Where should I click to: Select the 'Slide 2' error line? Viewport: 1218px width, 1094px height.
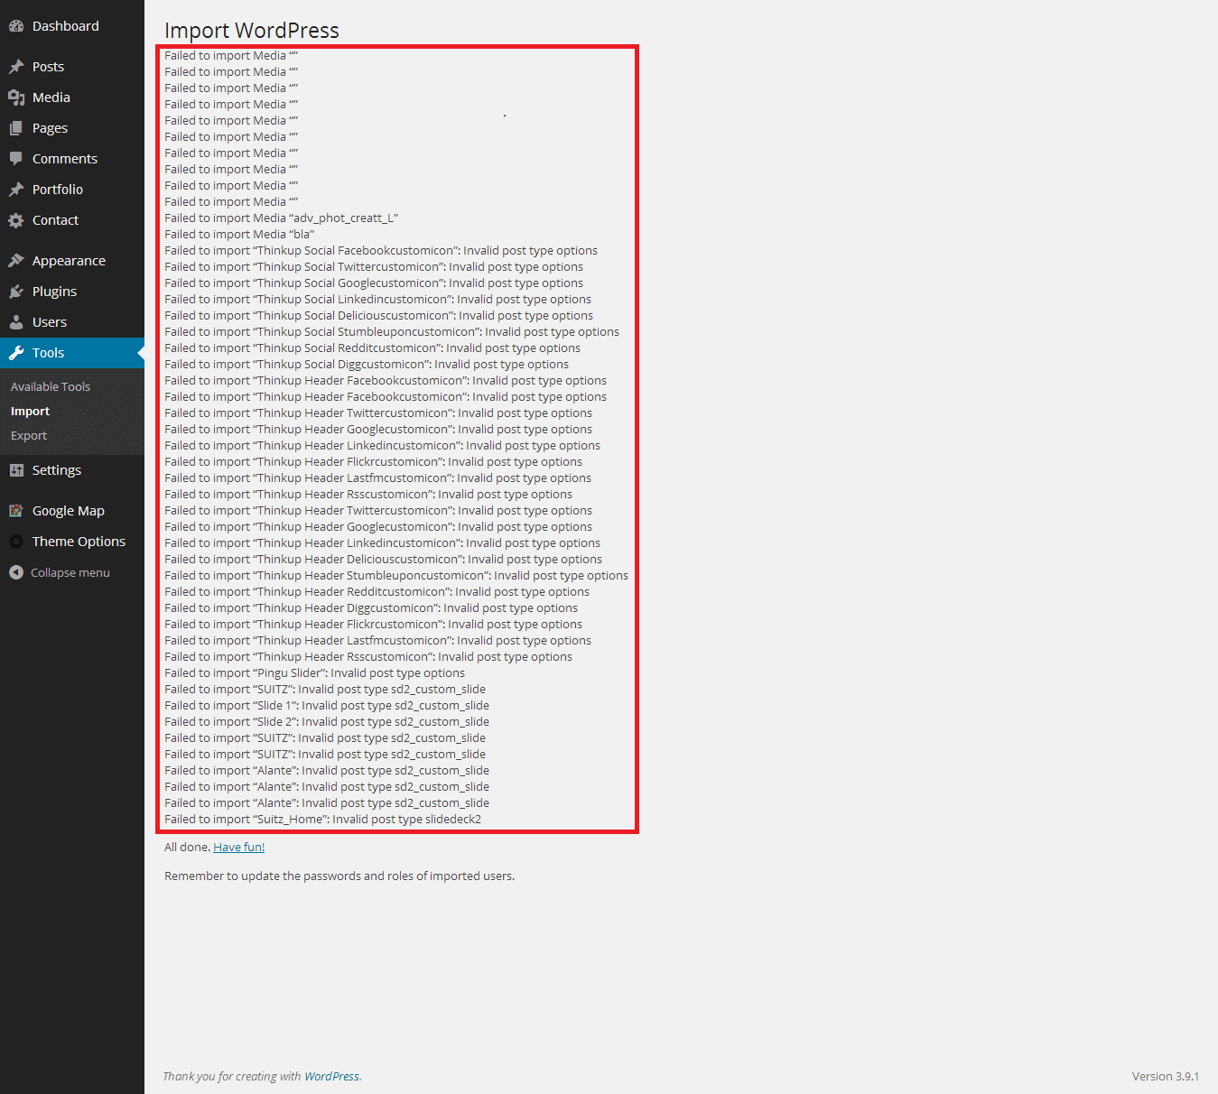(x=327, y=721)
